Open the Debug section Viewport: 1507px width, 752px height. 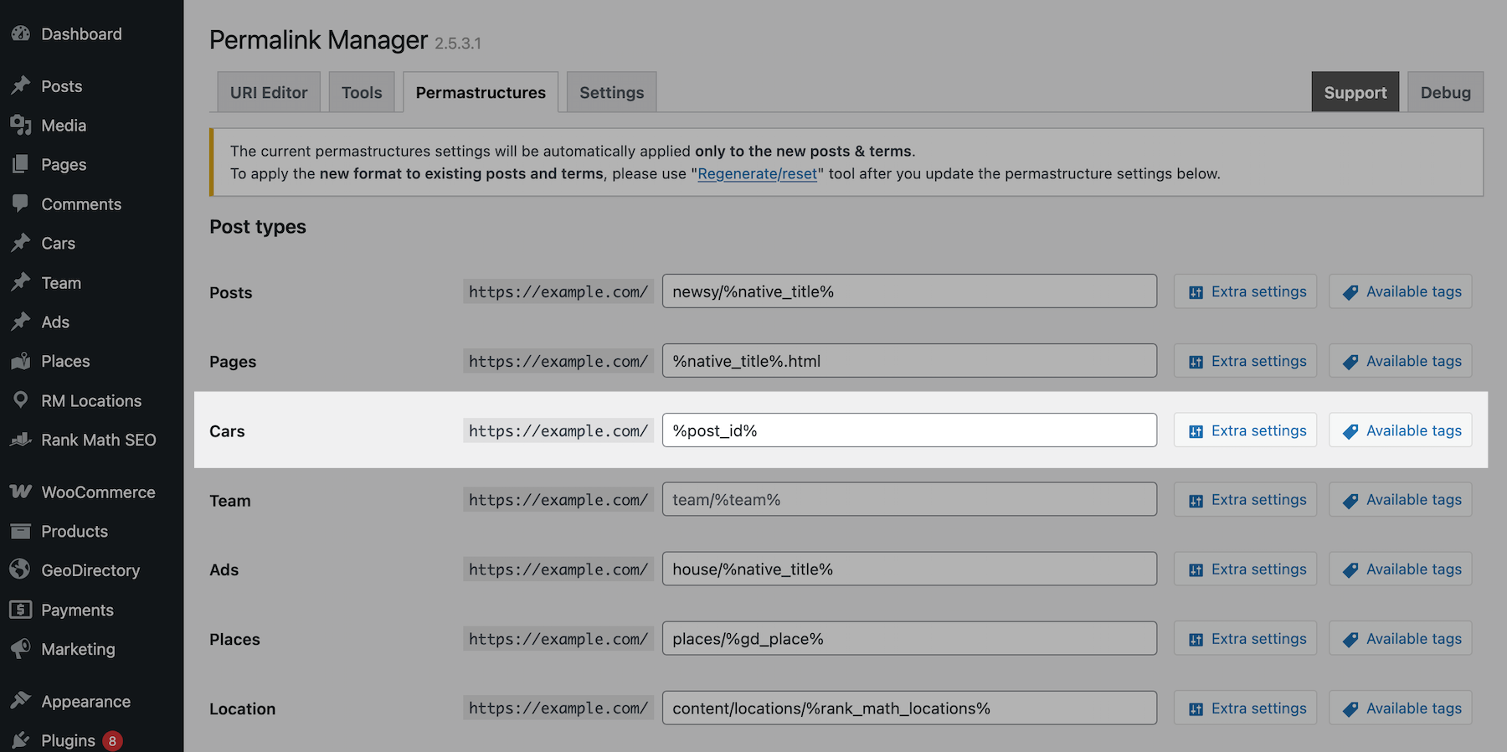point(1445,92)
